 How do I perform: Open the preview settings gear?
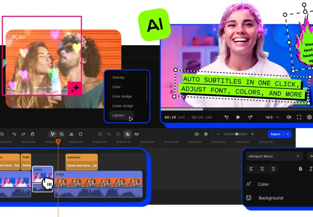(x=309, y=117)
